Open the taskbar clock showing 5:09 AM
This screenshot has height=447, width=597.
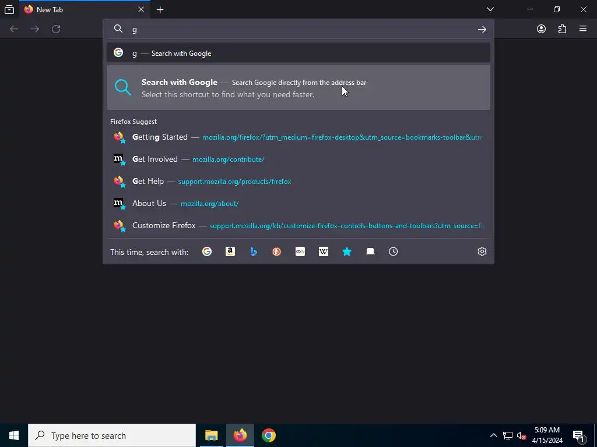pyautogui.click(x=547, y=435)
